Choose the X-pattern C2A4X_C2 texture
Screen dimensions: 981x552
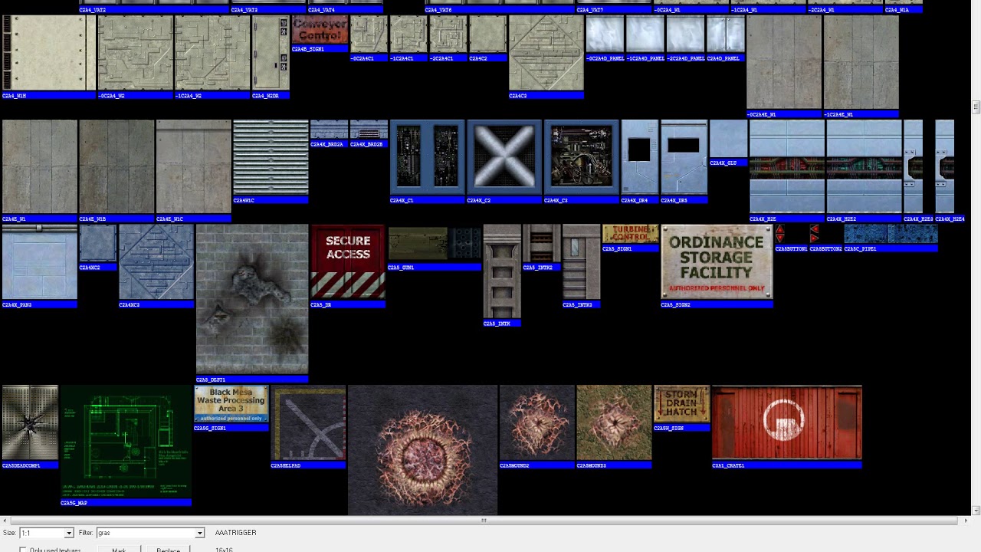tap(504, 157)
